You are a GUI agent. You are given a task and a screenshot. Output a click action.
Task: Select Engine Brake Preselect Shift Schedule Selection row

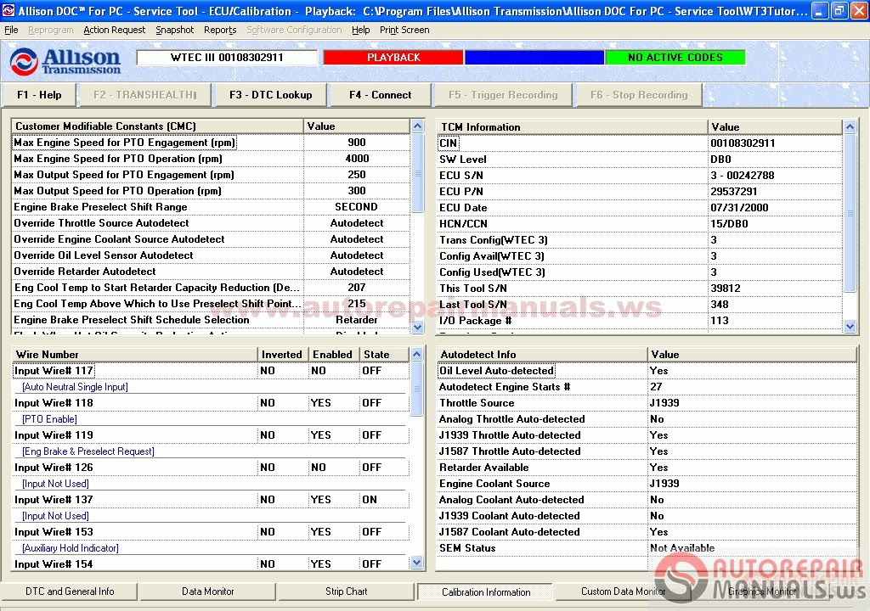click(x=211, y=320)
